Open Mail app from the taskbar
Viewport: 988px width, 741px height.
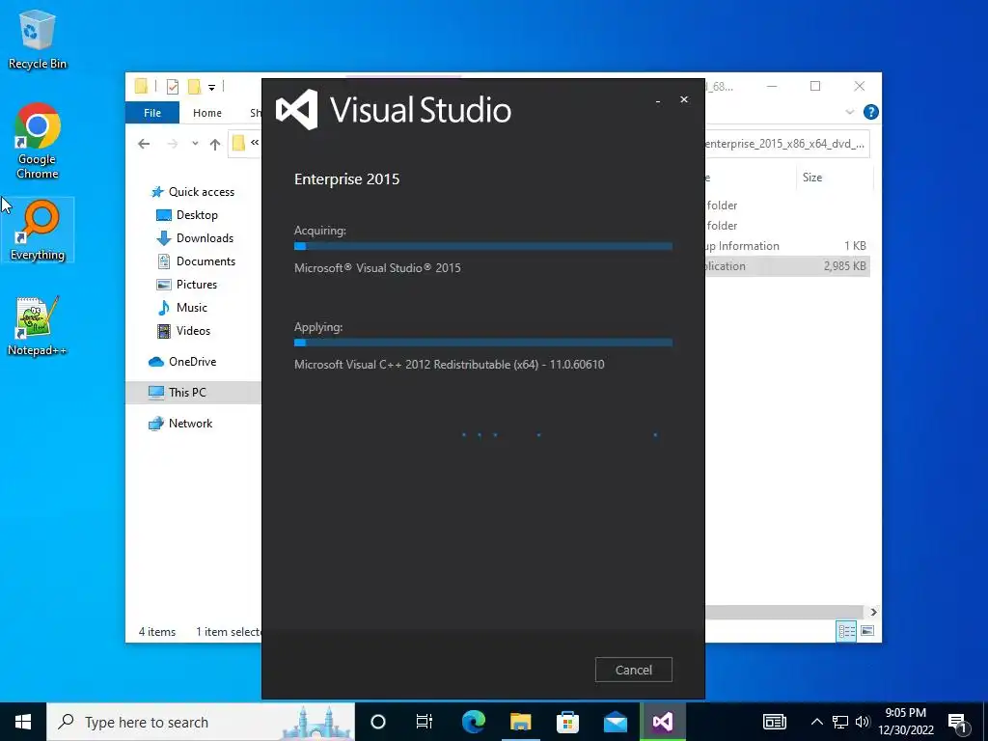tap(615, 722)
